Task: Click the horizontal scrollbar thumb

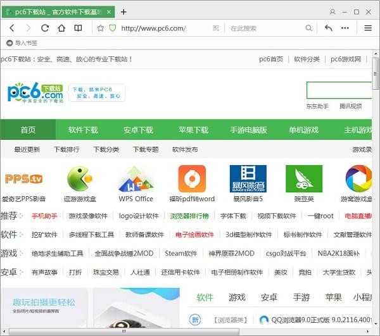Action: click(x=124, y=331)
